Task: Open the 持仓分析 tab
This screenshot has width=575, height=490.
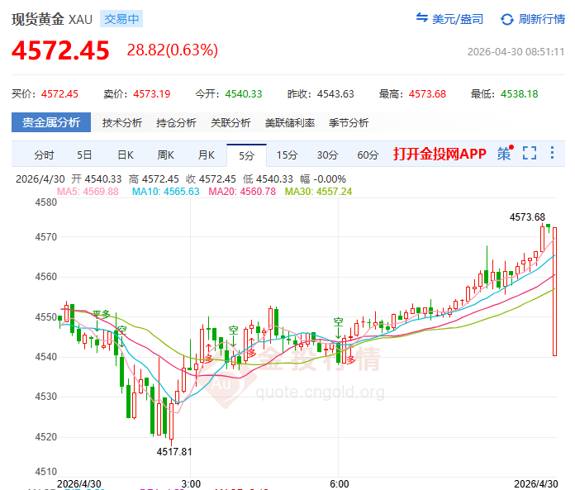Action: (x=176, y=123)
